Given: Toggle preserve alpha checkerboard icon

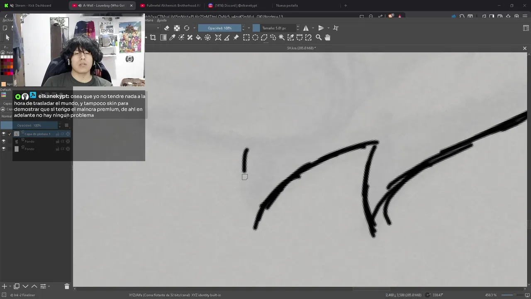Looking at the screenshot, I should (177, 28).
